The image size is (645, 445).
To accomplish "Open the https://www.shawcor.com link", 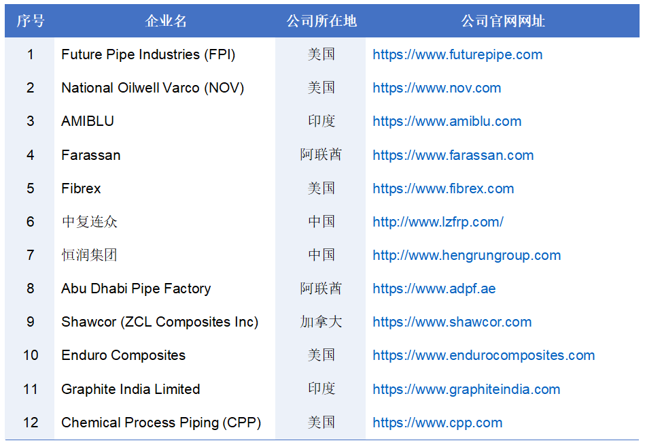I will coord(452,322).
